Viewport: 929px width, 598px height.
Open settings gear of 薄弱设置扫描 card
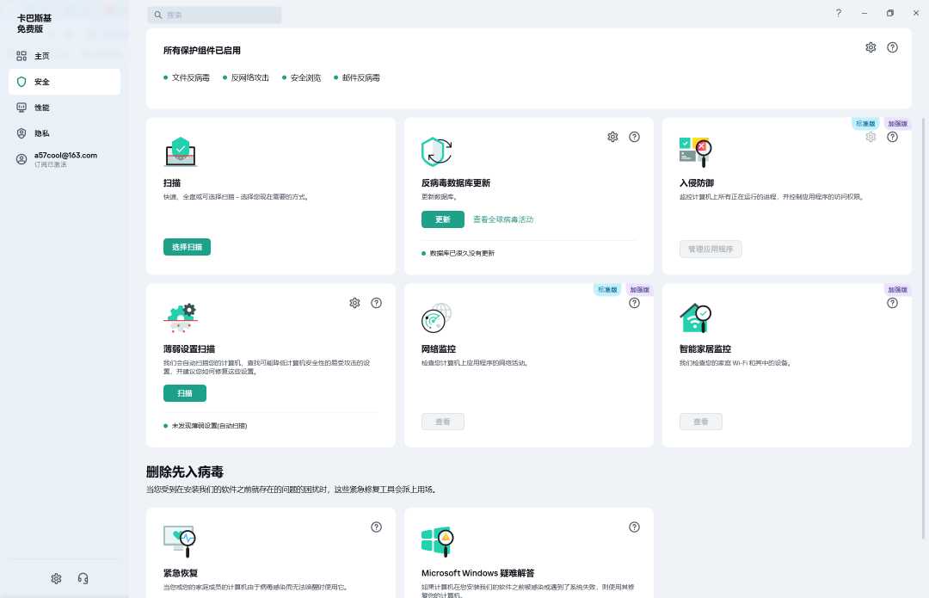pyautogui.click(x=354, y=303)
